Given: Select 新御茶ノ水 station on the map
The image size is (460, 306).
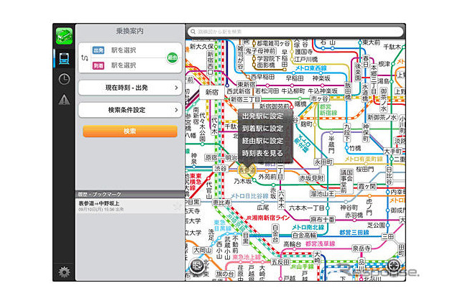Looking at the screenshot, I should click(x=382, y=117).
